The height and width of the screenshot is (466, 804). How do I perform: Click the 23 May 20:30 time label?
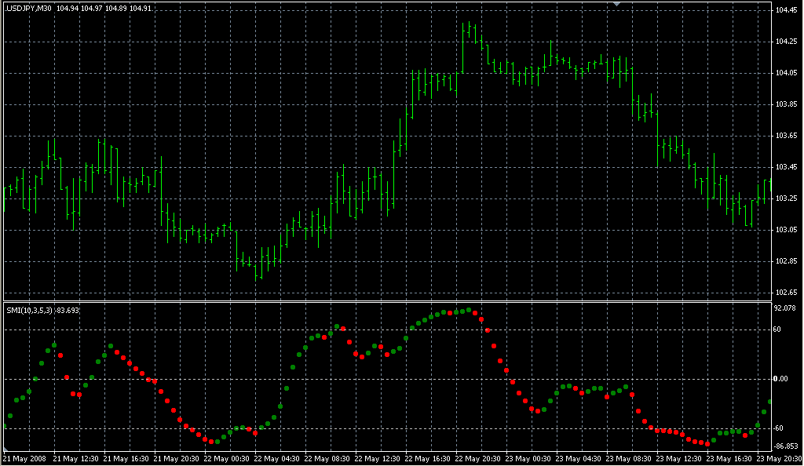tap(781, 458)
